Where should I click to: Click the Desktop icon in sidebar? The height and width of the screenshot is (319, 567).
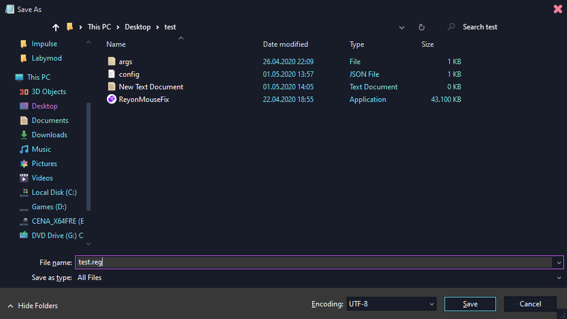(24, 106)
